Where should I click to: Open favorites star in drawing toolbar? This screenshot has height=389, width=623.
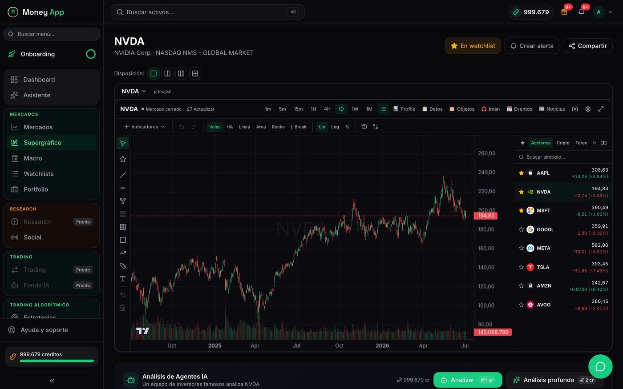[x=123, y=159]
